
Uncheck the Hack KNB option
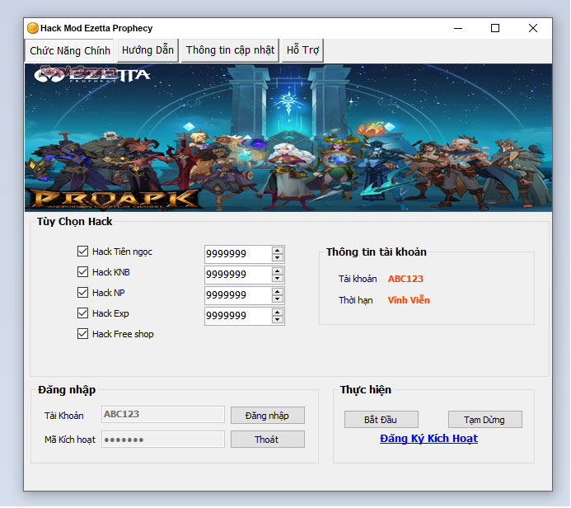(82, 272)
